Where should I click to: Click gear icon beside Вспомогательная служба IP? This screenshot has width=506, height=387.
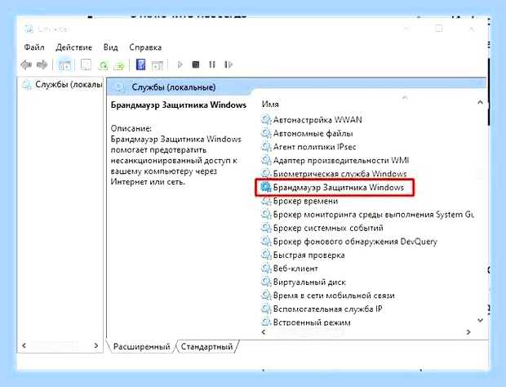pyautogui.click(x=266, y=309)
